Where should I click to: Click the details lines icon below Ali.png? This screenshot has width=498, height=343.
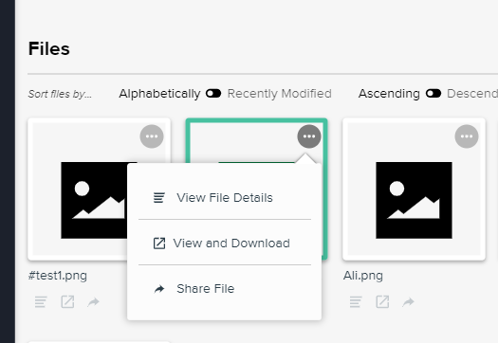(x=356, y=301)
